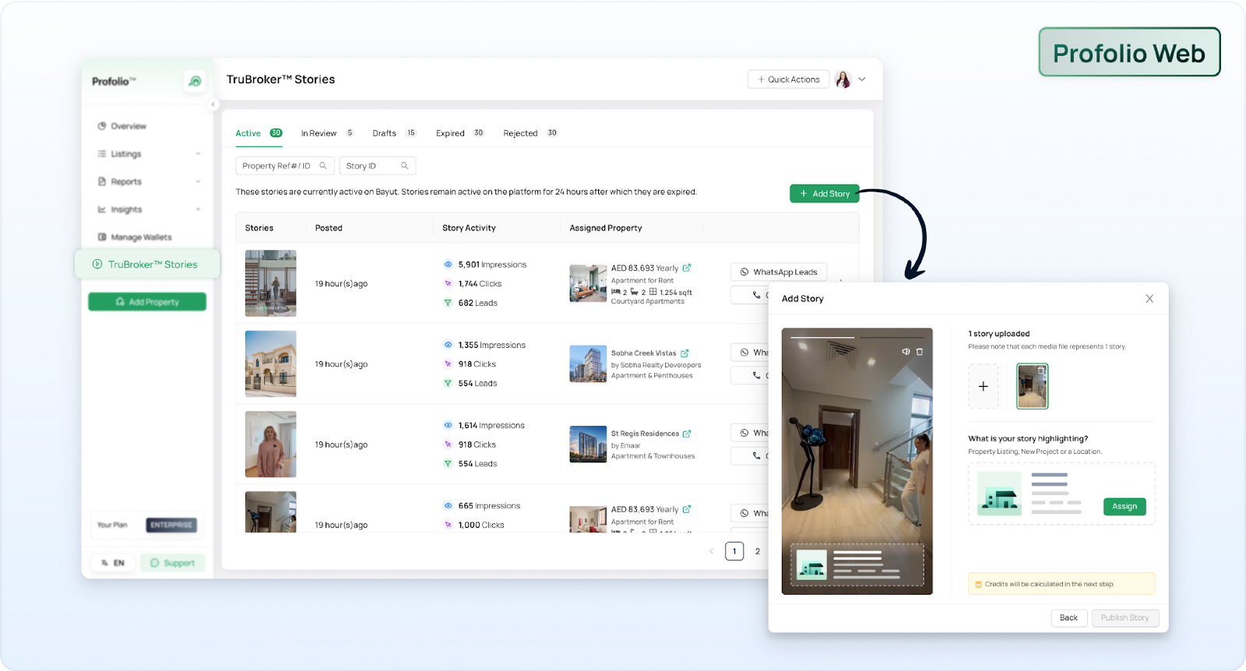The width and height of the screenshot is (1246, 671).
Task: Click the 1,614 Impressions text
Action: point(491,426)
